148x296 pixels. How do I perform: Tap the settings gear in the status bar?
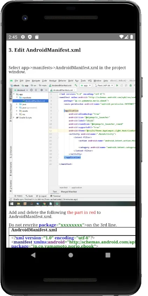tap(23, 37)
